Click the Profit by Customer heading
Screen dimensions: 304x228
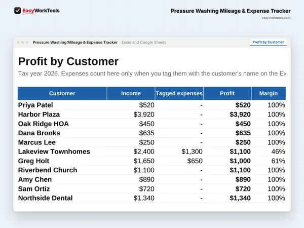[x=68, y=61]
